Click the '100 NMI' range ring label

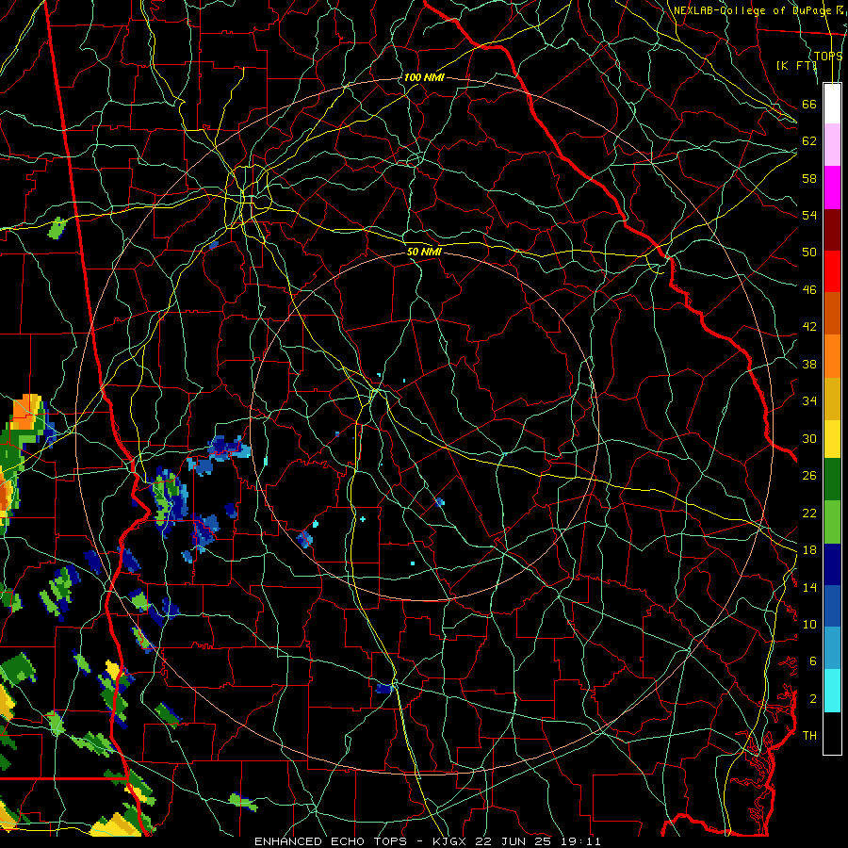pos(424,77)
